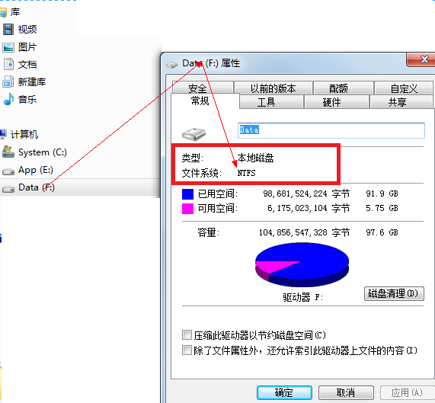The height and width of the screenshot is (403, 435).
Task: Enable compress this drive checkbox
Action: pyautogui.click(x=187, y=334)
